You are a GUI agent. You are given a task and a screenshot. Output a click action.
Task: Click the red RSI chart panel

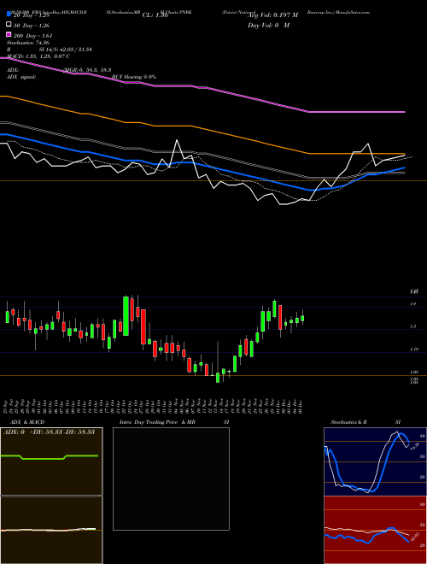pos(375,530)
